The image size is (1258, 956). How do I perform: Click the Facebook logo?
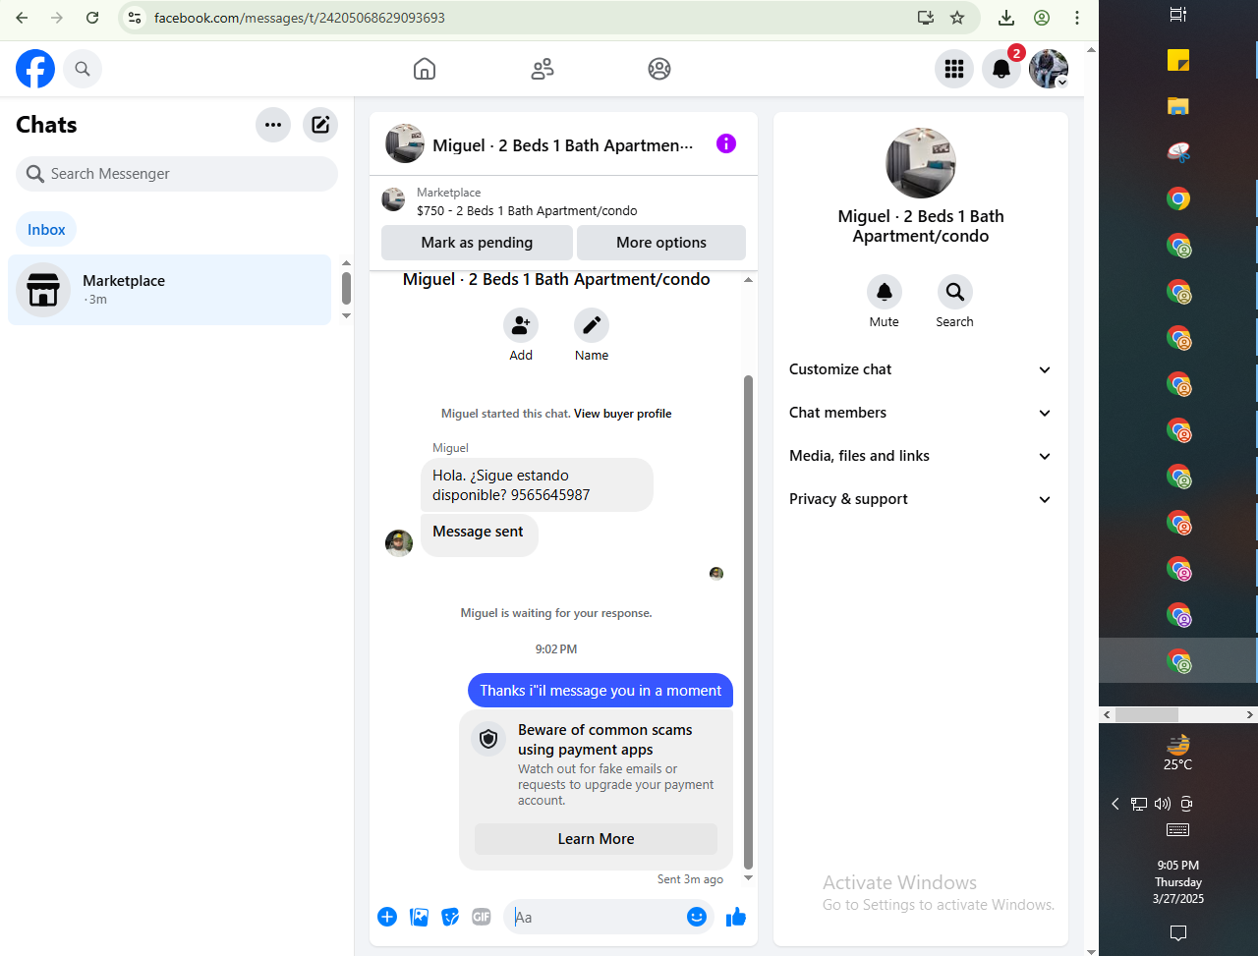(35, 69)
